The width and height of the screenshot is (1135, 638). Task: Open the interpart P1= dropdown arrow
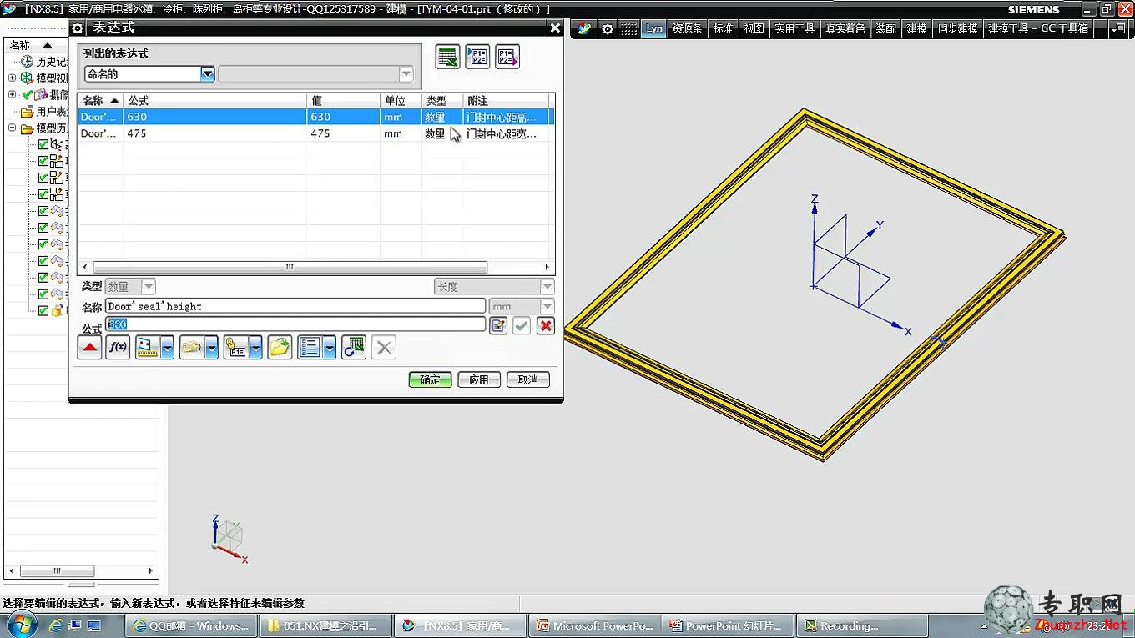pos(256,348)
